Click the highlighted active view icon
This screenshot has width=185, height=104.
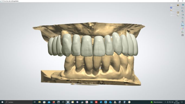coord(183,25)
